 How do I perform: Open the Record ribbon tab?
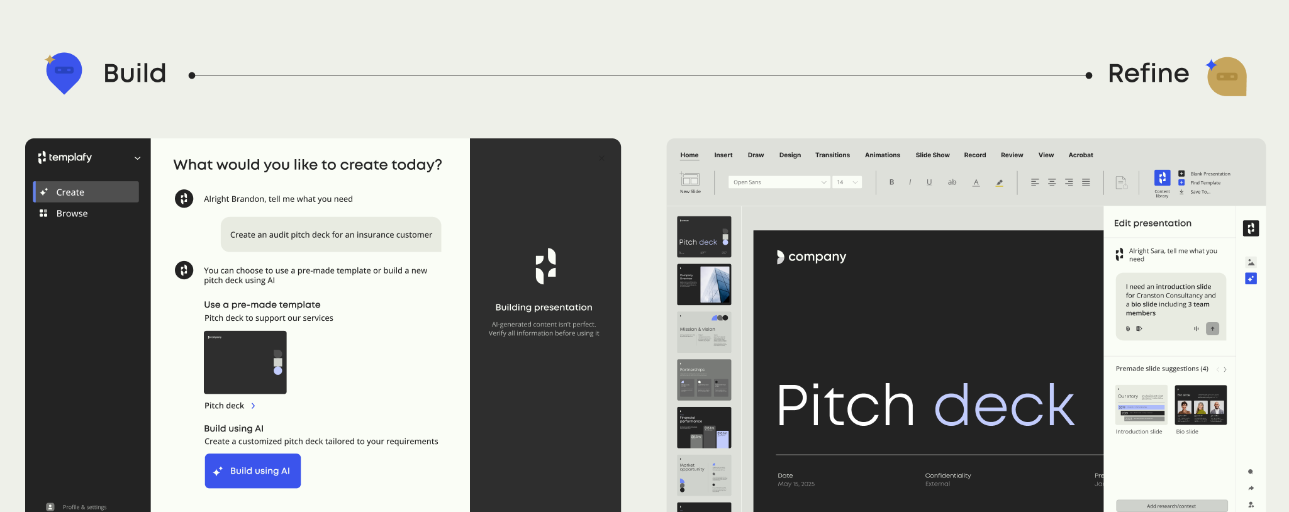click(975, 155)
